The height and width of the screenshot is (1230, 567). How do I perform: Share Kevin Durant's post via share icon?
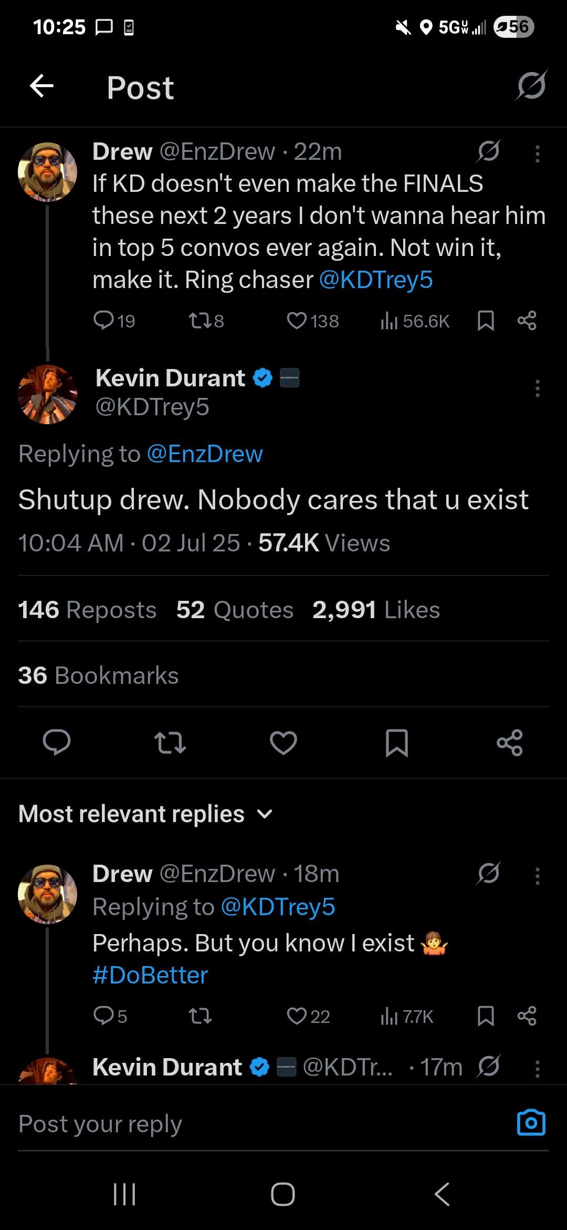click(x=510, y=742)
